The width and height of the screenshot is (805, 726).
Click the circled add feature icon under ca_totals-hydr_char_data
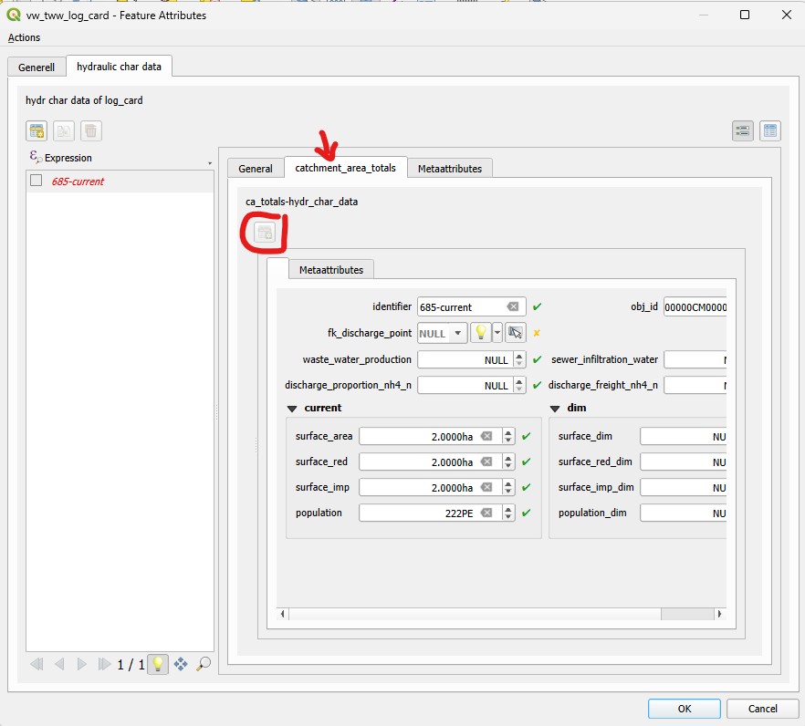(x=264, y=233)
